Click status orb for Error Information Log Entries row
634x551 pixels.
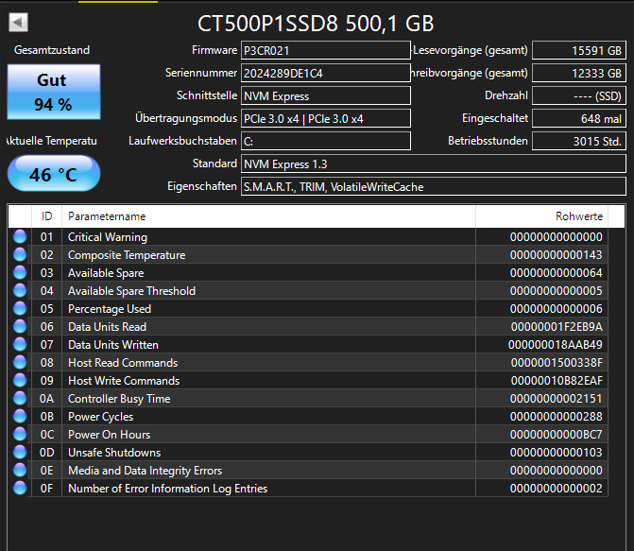[20, 489]
